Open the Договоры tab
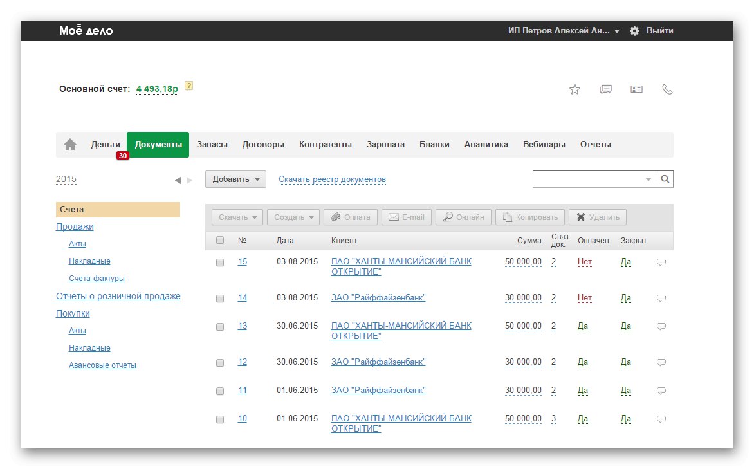 coord(263,144)
